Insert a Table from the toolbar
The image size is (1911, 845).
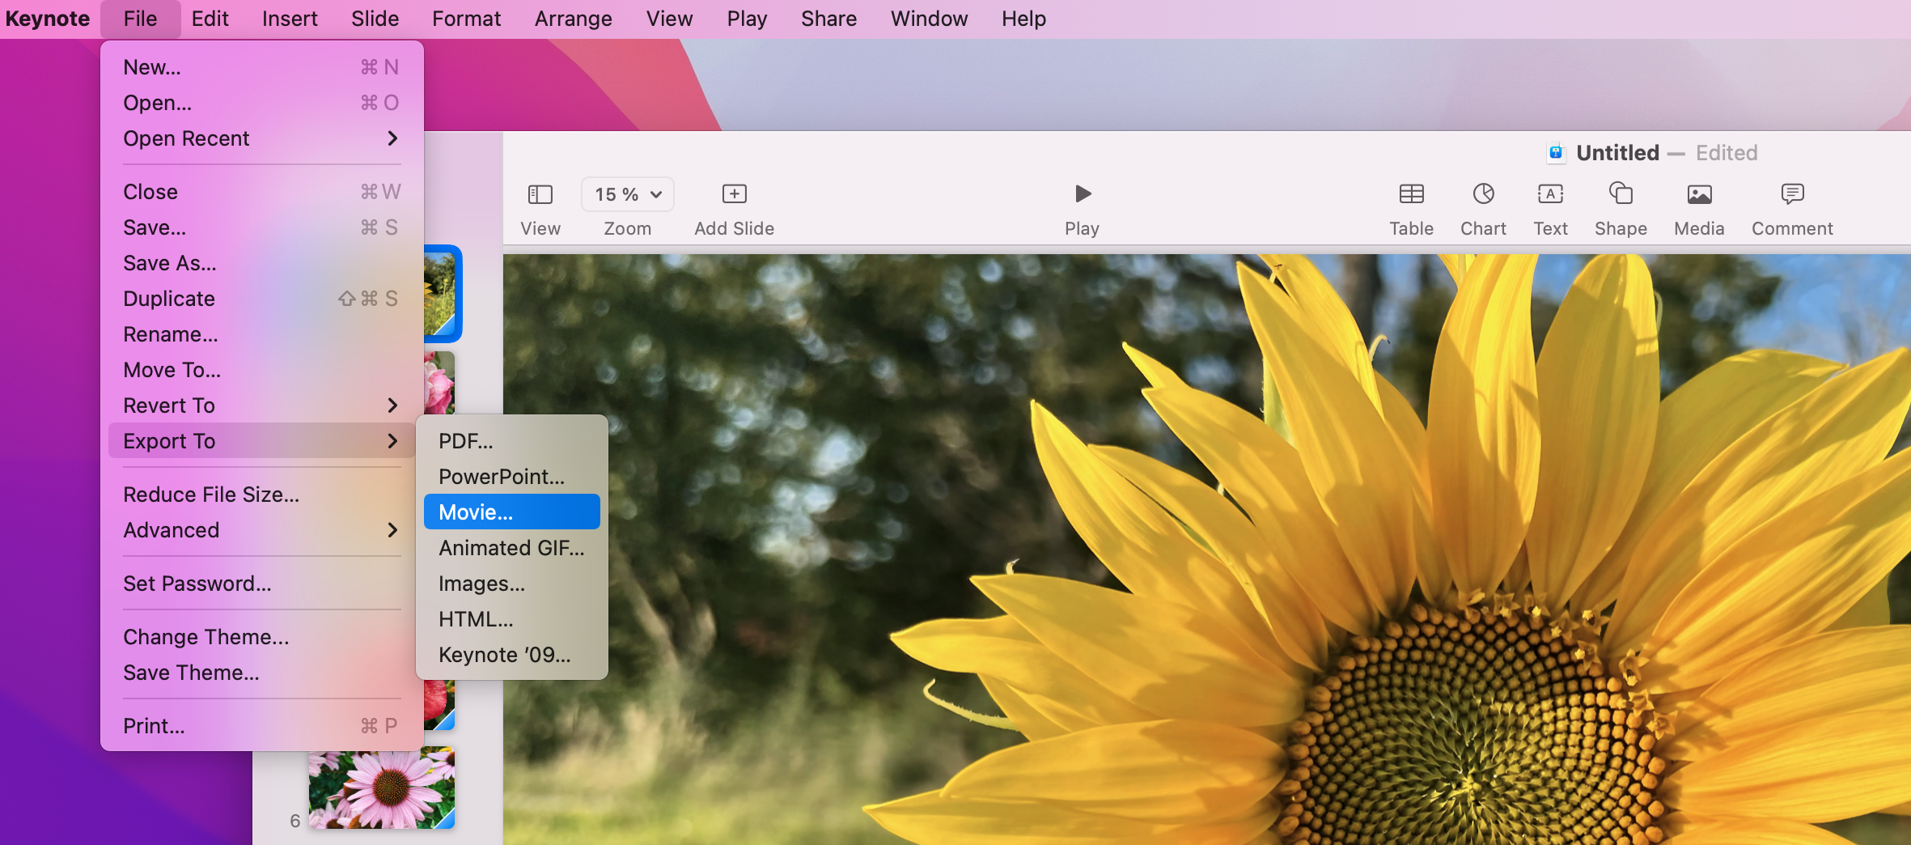pos(1411,194)
